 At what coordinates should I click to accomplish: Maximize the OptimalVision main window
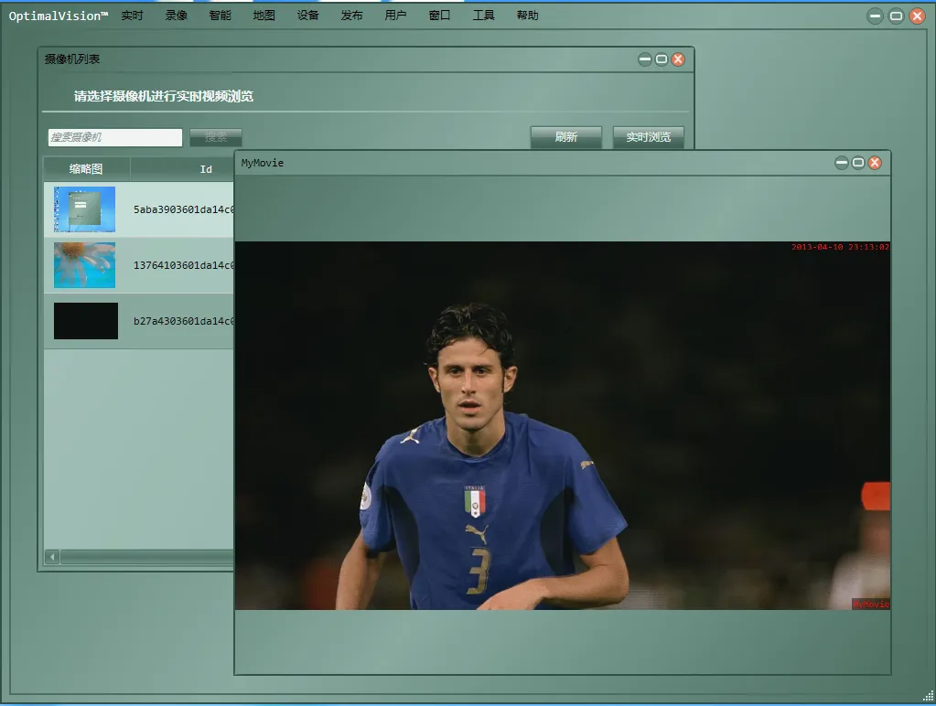pyautogui.click(x=896, y=16)
